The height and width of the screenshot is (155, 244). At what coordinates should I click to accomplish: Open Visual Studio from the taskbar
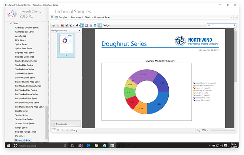pyautogui.click(x=80, y=145)
